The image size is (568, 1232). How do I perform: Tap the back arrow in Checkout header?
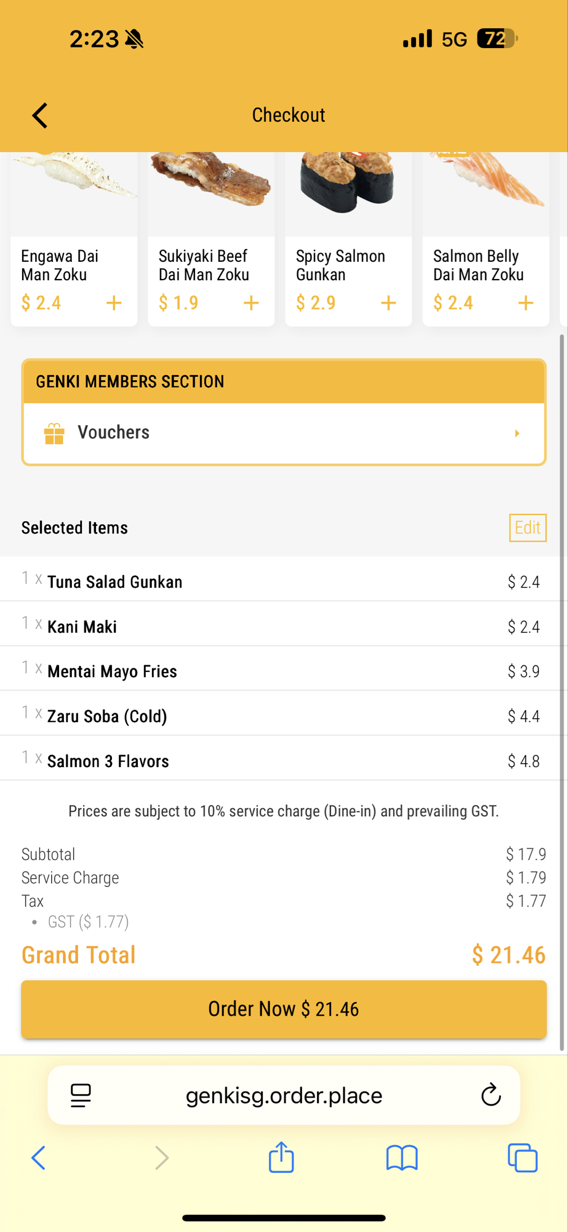[40, 115]
